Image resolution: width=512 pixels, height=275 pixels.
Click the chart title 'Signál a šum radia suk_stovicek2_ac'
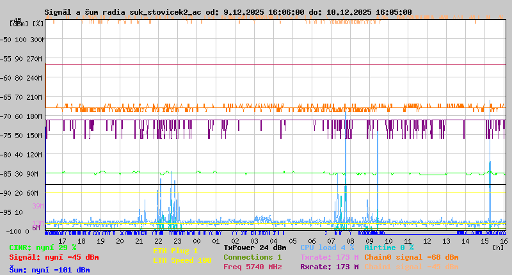[123, 12]
